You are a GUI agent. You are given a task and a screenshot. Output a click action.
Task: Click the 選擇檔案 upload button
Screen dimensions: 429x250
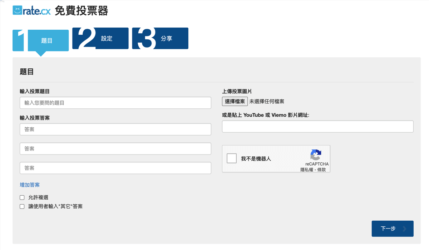[x=235, y=102]
